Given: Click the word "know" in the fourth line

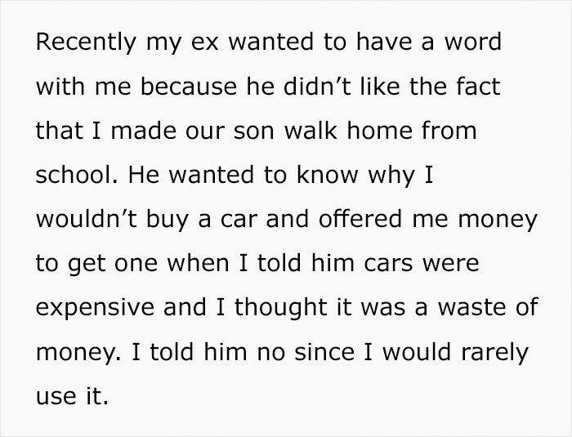Looking at the screenshot, I should click(328, 175).
